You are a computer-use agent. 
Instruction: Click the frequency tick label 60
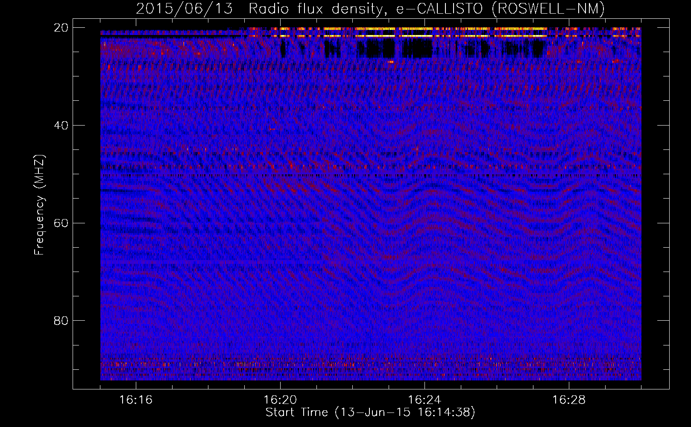61,223
